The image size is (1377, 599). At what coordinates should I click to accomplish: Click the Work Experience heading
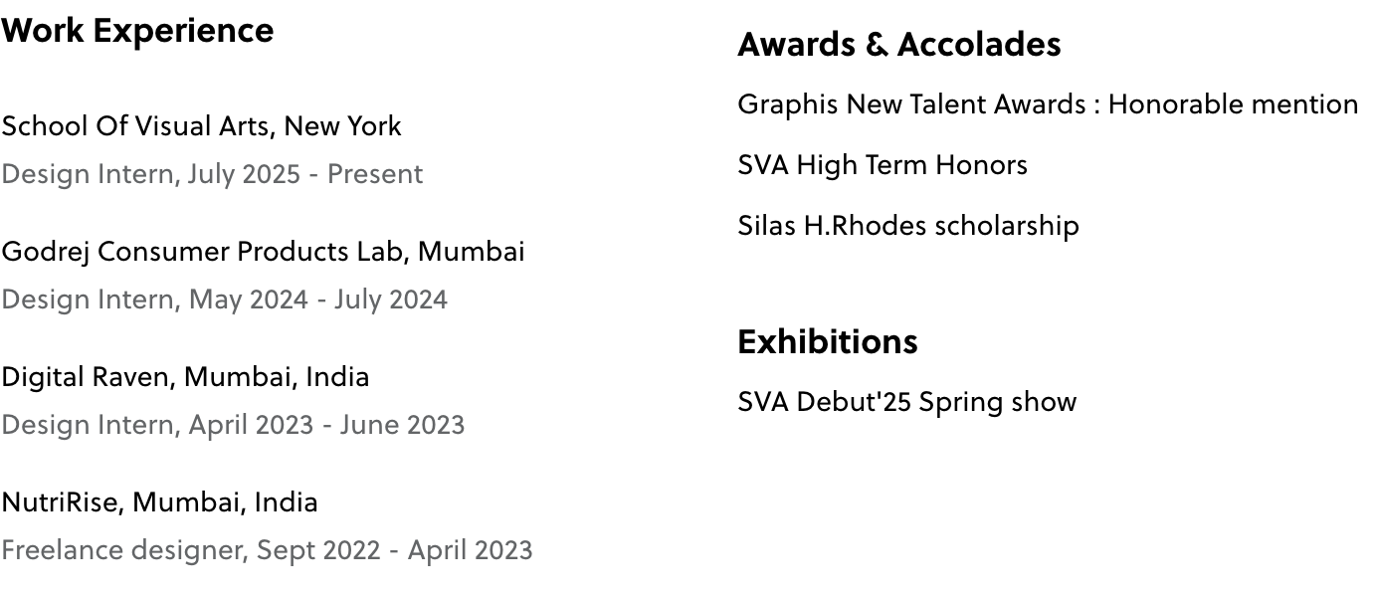(x=137, y=31)
